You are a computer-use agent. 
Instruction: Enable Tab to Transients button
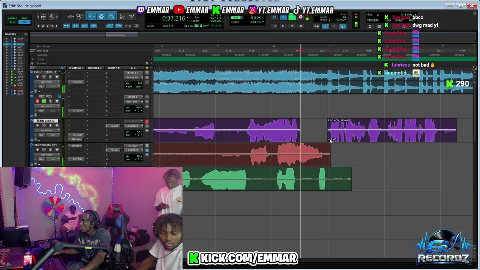coord(66,26)
